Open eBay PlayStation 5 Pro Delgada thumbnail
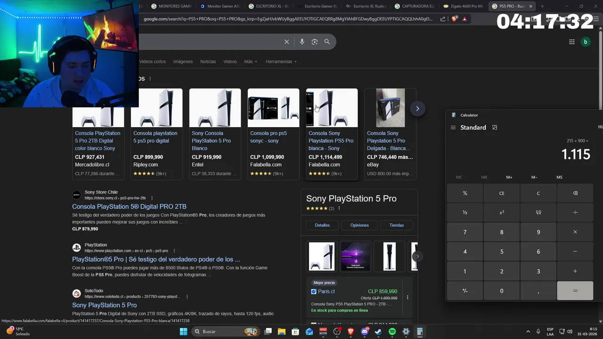 (390, 108)
